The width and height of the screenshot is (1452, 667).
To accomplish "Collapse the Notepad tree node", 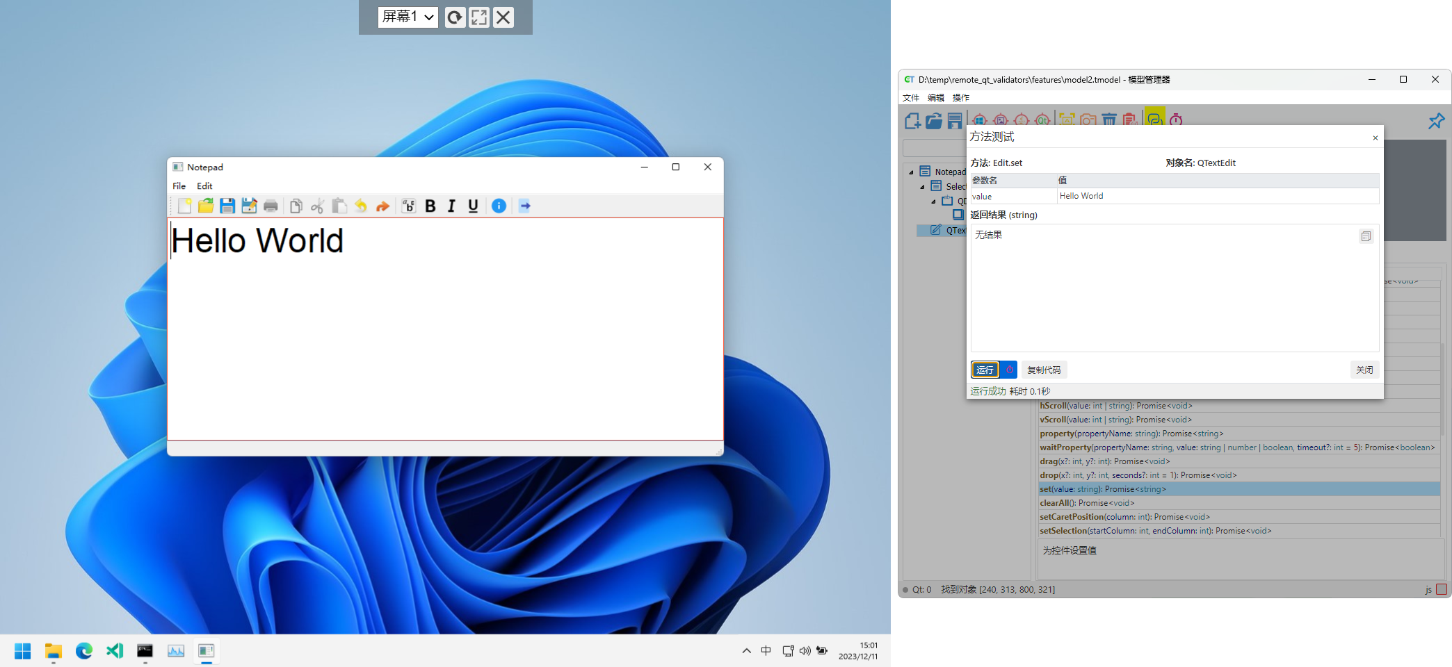I will point(912,172).
